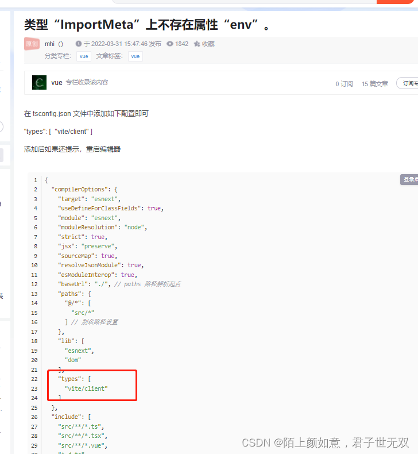Click code line "baseUrl": "./"
The width and height of the screenshot is (418, 454).
[x=84, y=284]
